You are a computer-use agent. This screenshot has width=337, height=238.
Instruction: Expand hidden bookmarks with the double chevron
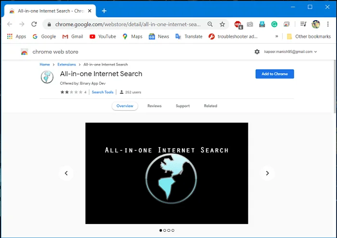pyautogui.click(x=277, y=36)
